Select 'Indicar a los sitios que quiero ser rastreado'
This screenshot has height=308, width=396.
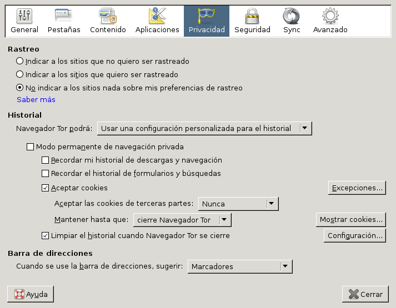tap(19, 74)
